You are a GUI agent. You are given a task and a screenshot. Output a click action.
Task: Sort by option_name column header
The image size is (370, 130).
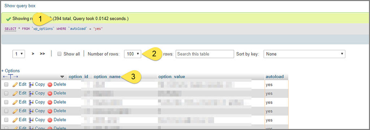coord(107,77)
